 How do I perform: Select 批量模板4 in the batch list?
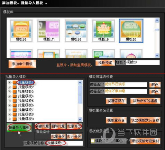click(x=26, y=96)
